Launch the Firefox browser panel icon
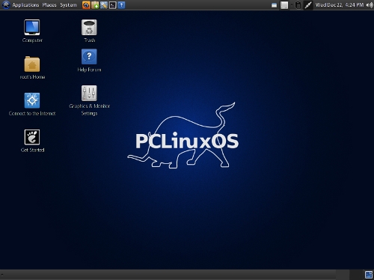 click(x=86, y=5)
